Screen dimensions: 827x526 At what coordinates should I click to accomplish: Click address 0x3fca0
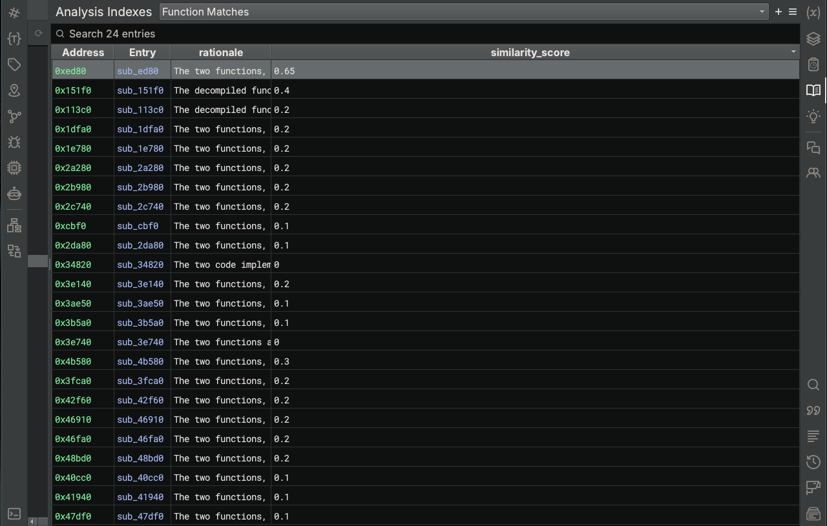(73, 381)
